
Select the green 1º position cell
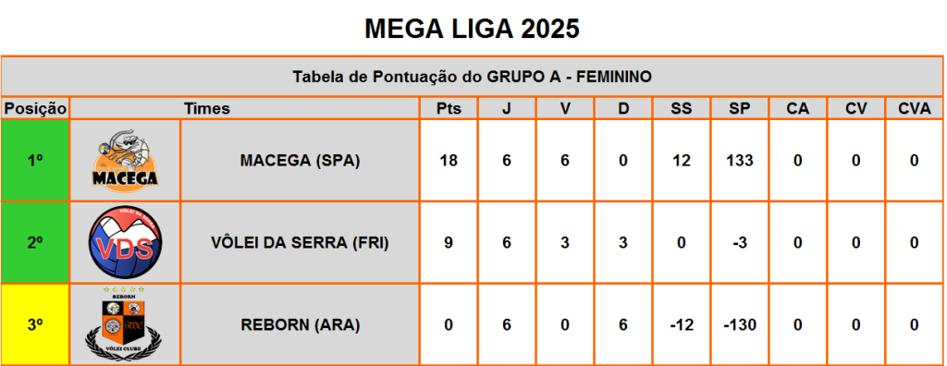pos(35,160)
